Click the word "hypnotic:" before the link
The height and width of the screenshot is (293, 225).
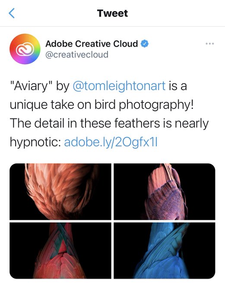(x=35, y=143)
